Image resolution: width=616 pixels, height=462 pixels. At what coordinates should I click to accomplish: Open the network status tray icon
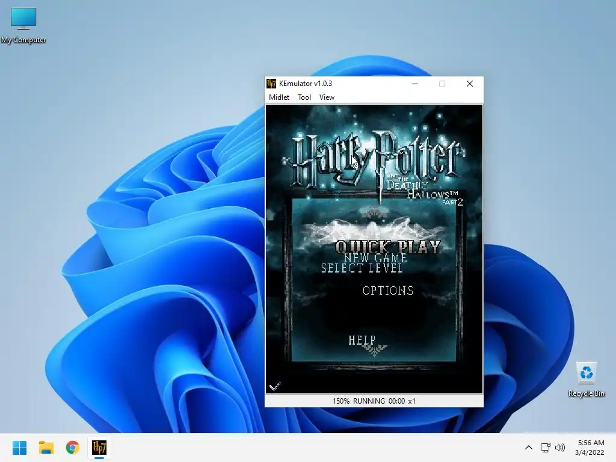pyautogui.click(x=545, y=448)
